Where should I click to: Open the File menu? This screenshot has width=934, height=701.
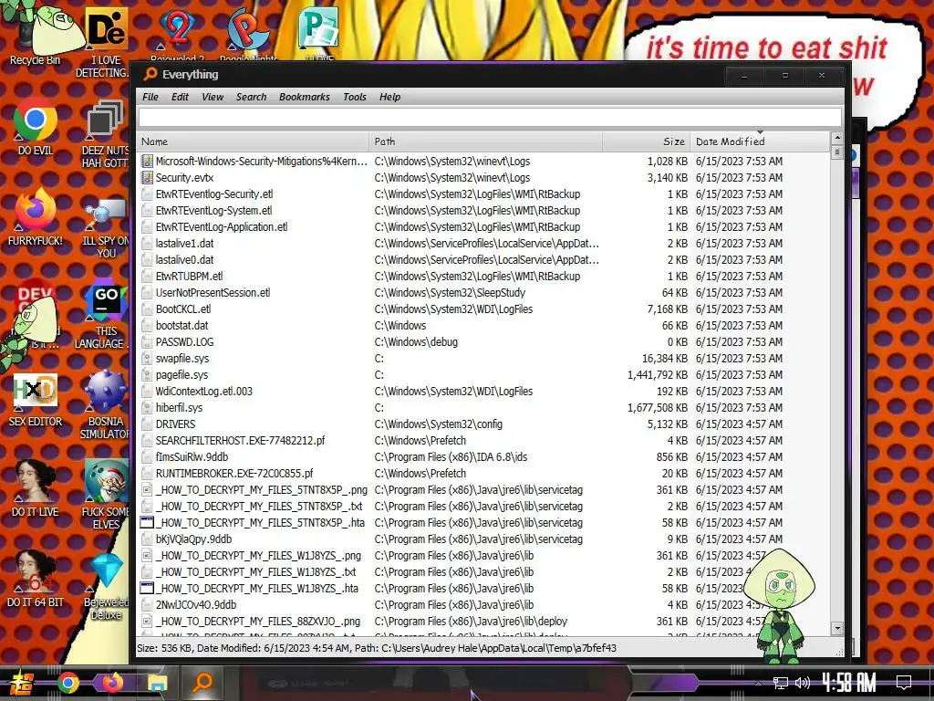150,97
